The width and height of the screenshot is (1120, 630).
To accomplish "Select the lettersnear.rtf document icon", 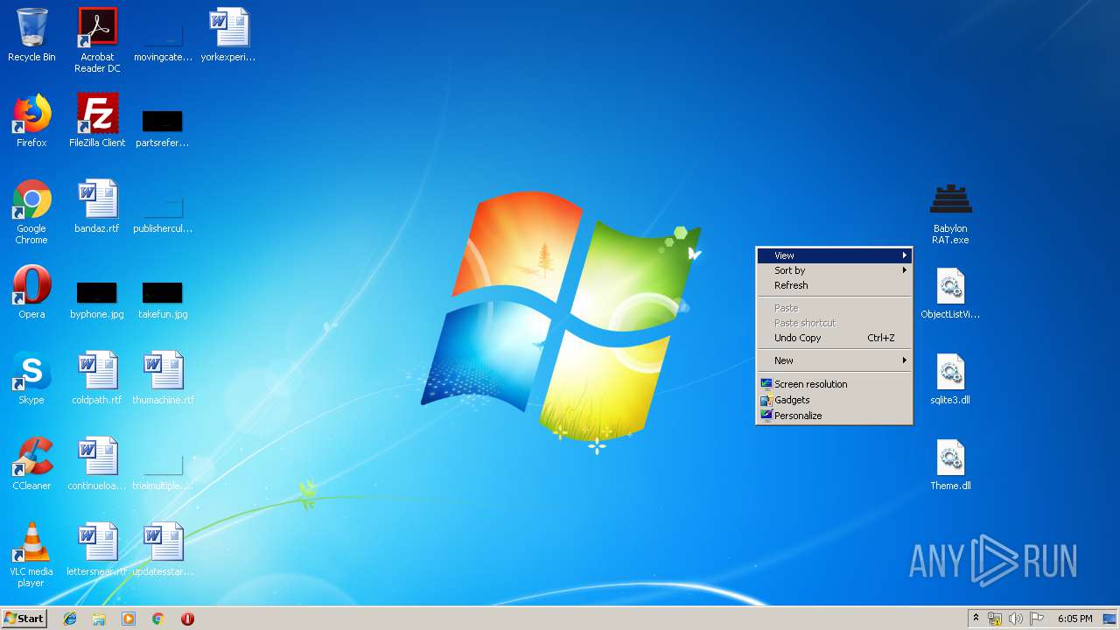I will pyautogui.click(x=97, y=549).
